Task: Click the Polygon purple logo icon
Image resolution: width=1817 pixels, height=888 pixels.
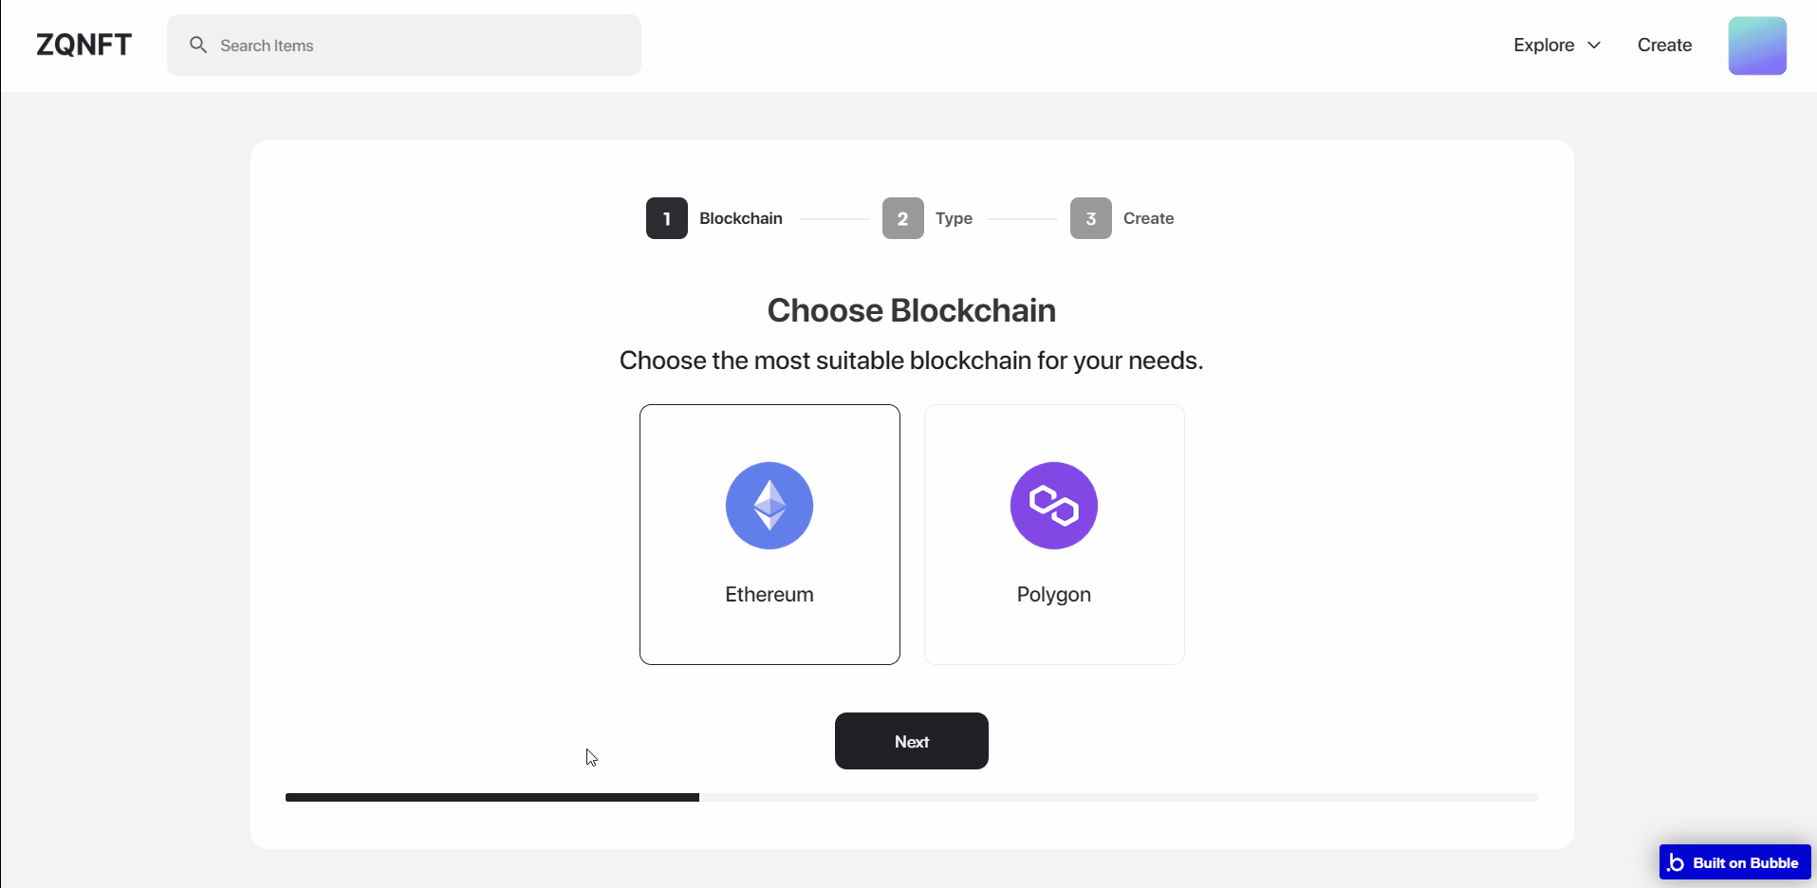Action: coord(1054,506)
